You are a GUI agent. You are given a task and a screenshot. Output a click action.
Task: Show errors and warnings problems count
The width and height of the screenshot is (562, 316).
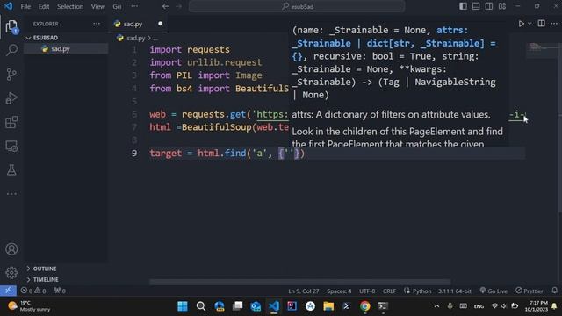coord(33,291)
